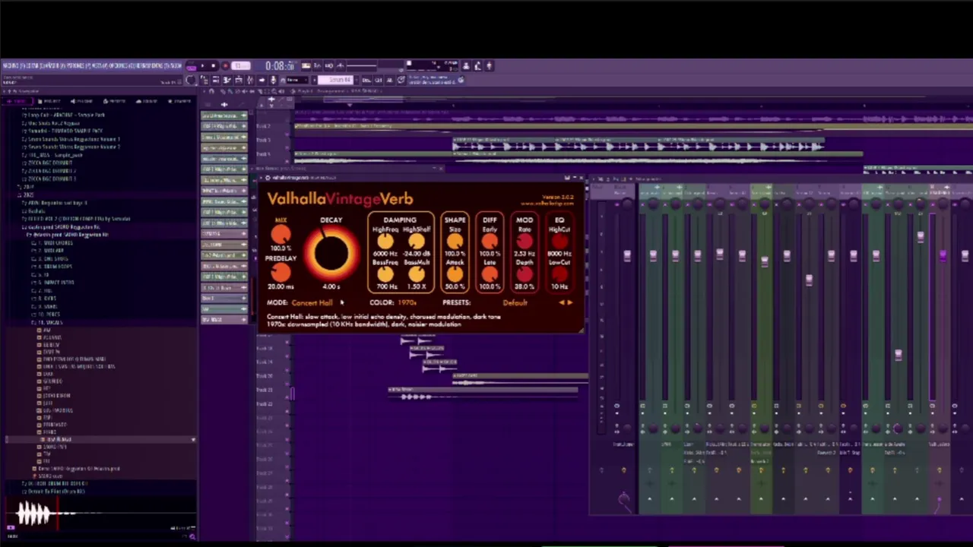The image size is (973, 547).
Task: Open the pattern selector in toolbar
Action: [x=335, y=80]
